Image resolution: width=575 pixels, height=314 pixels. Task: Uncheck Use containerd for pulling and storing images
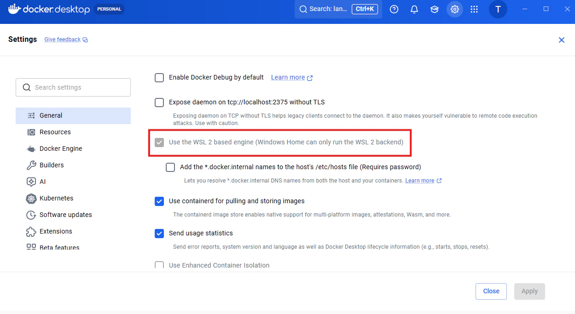[159, 201]
